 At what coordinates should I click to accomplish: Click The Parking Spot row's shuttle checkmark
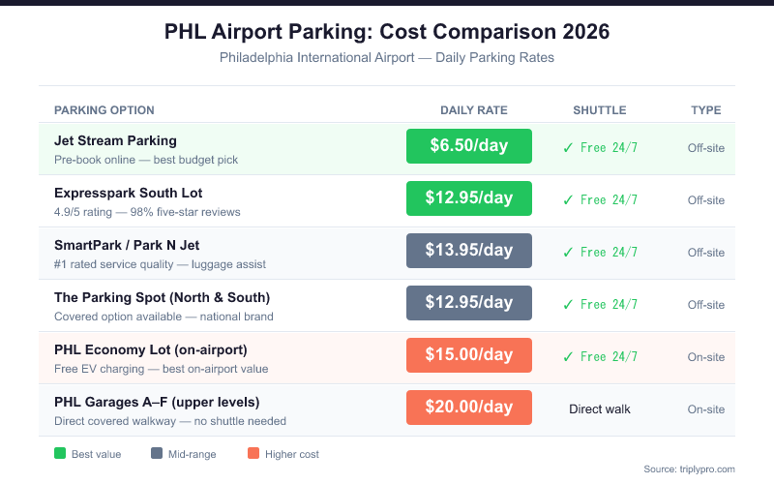click(x=568, y=305)
